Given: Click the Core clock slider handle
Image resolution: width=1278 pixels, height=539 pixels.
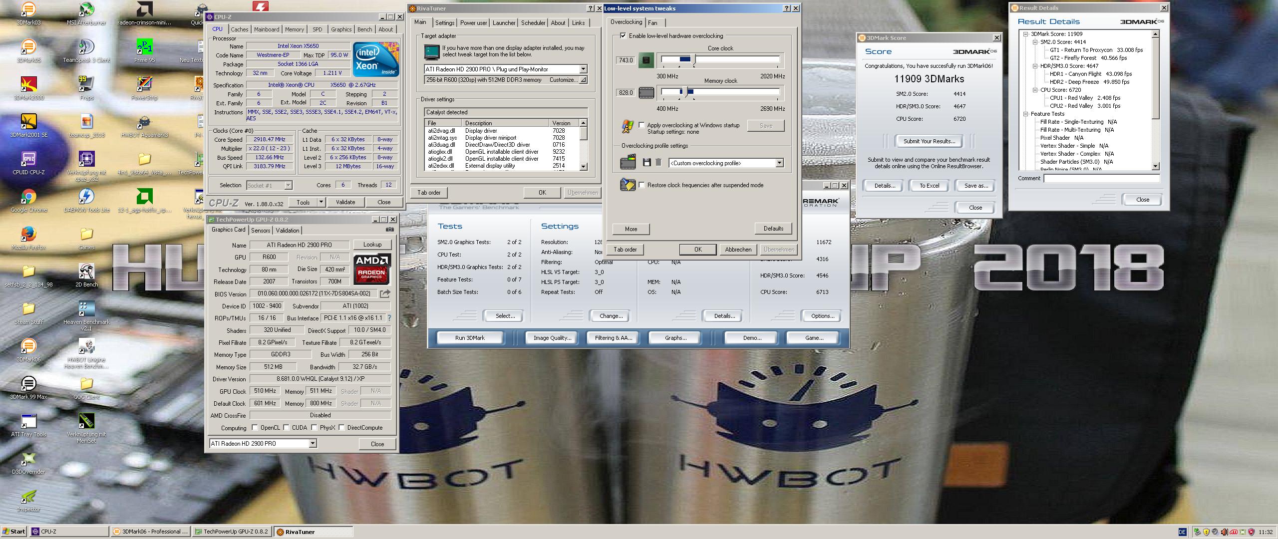Looking at the screenshot, I should pyautogui.click(x=693, y=60).
